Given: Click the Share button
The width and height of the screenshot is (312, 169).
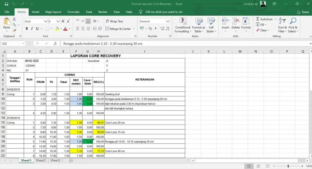Looking at the screenshot, I should tap(303, 12).
